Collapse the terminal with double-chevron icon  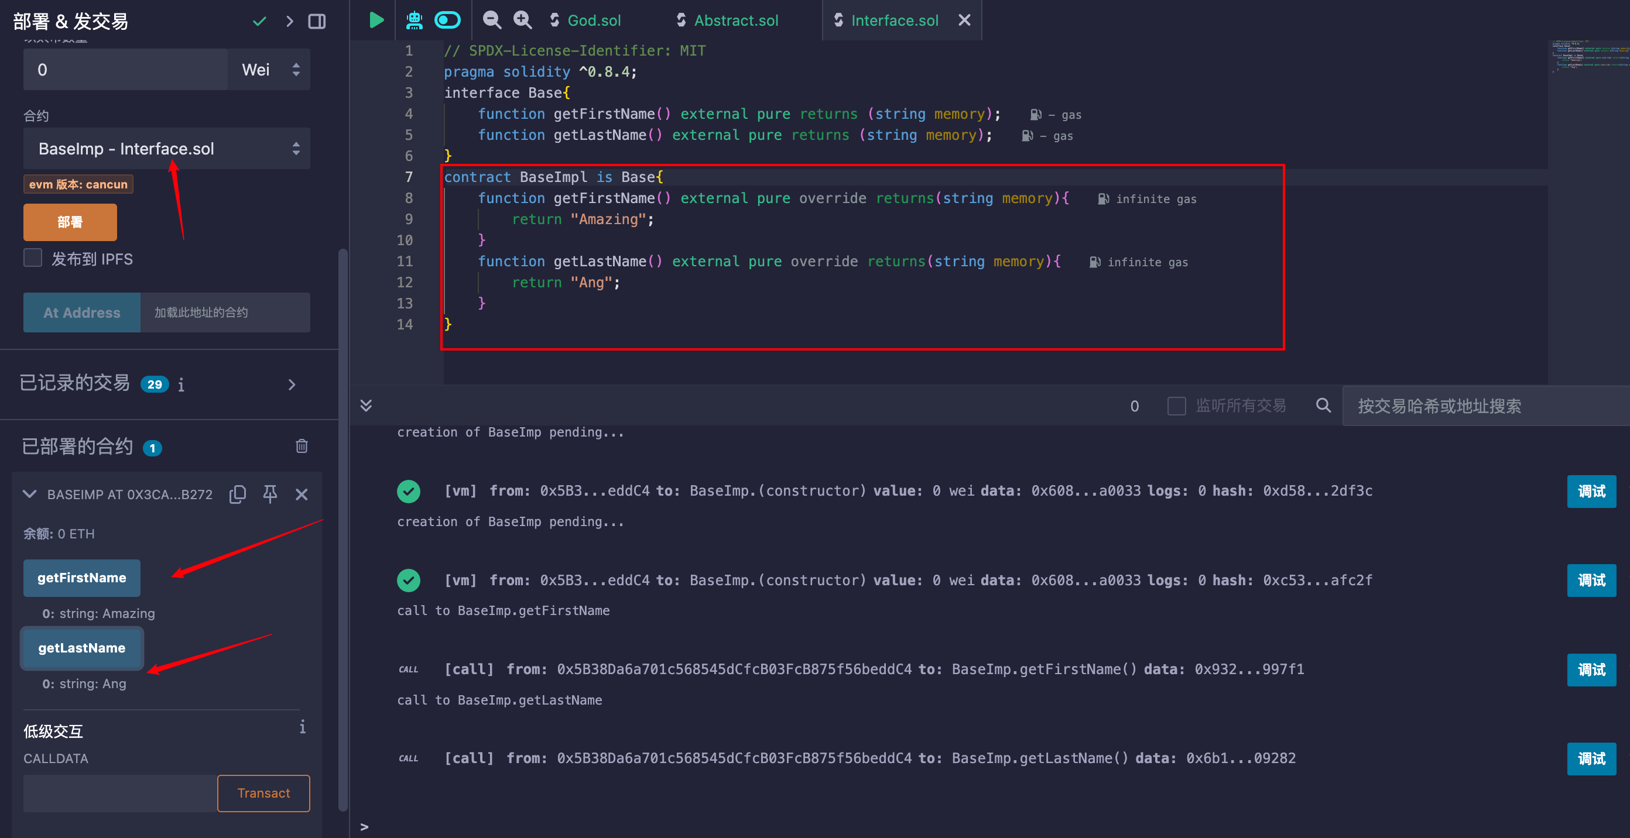pos(366,406)
